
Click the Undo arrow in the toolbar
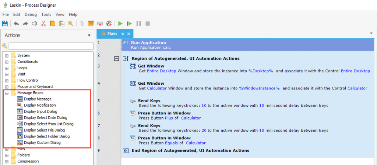pyautogui.click(x=16, y=23)
